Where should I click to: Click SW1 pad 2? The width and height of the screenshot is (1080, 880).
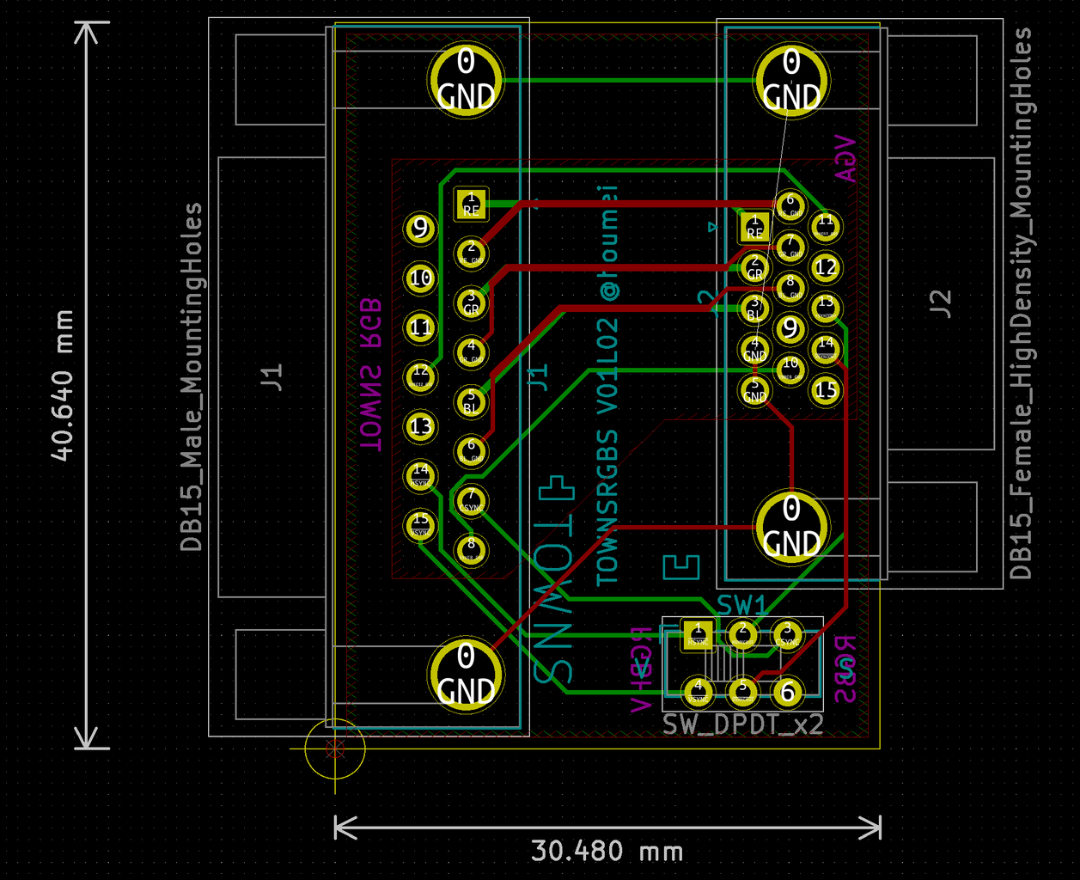742,635
